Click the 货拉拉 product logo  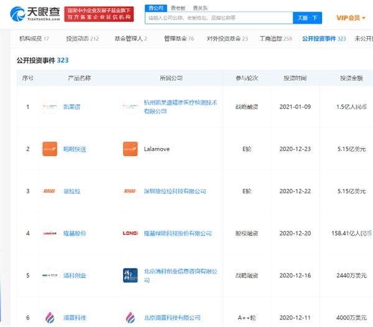click(49, 191)
